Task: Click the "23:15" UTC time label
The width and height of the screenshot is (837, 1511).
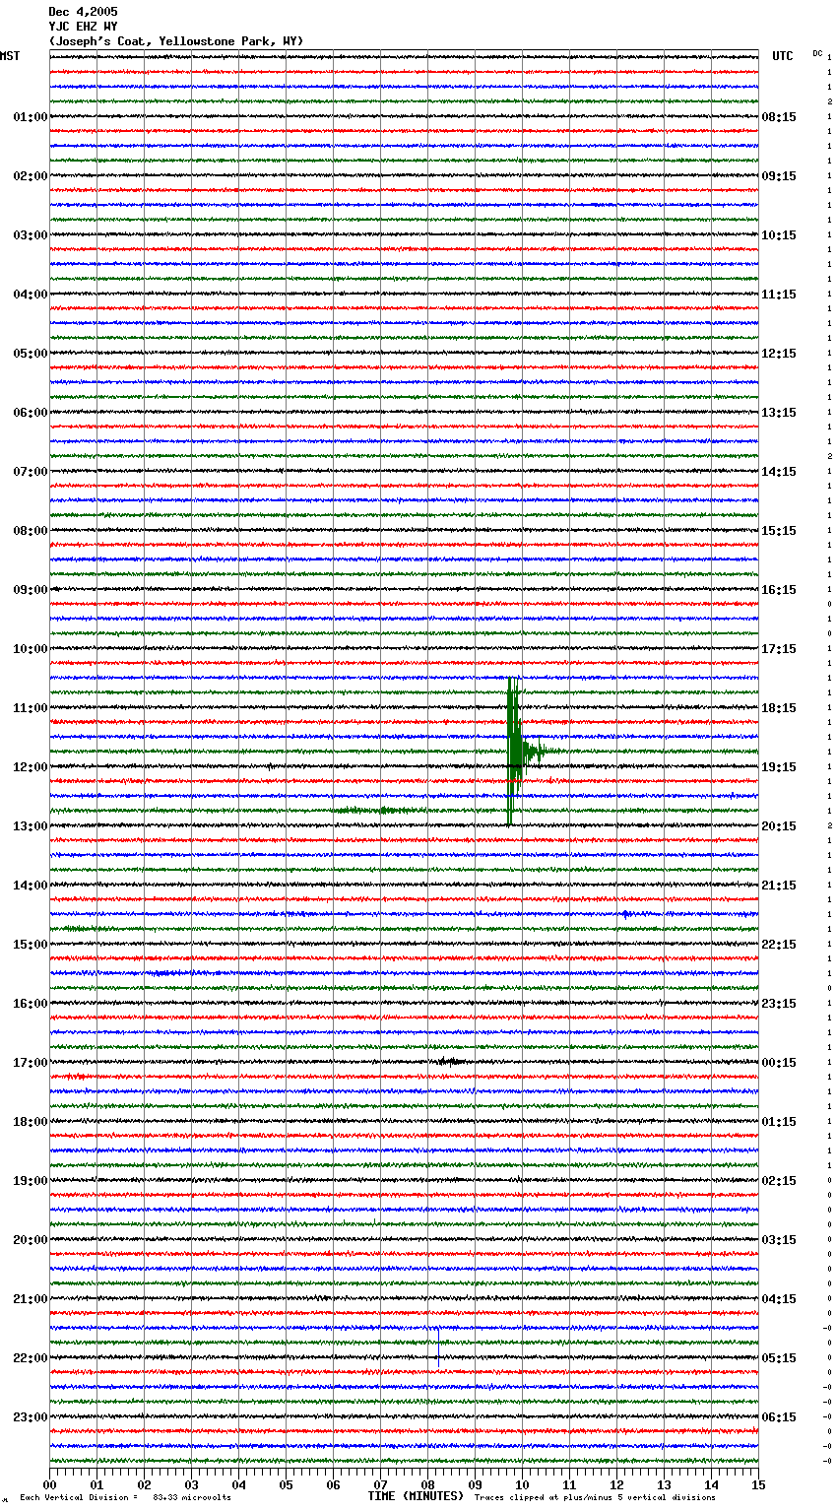Action: click(x=779, y=1004)
